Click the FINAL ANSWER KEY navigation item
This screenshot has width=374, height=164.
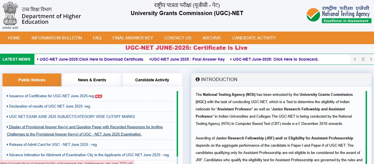133,38
